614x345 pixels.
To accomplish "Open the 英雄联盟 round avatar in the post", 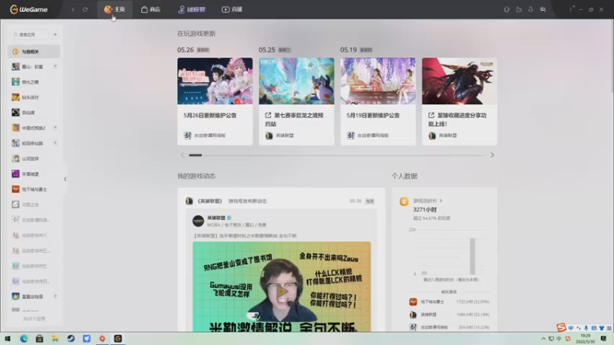I will click(x=198, y=221).
